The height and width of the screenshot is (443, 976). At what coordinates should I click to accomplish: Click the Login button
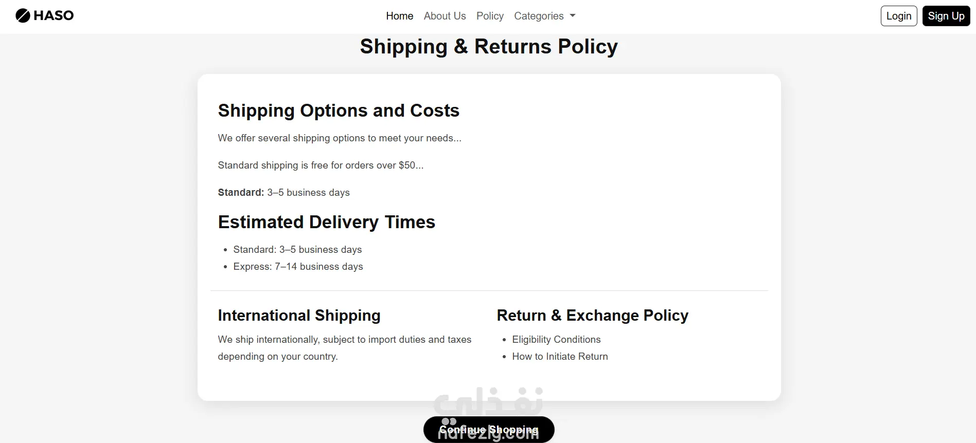pyautogui.click(x=898, y=16)
